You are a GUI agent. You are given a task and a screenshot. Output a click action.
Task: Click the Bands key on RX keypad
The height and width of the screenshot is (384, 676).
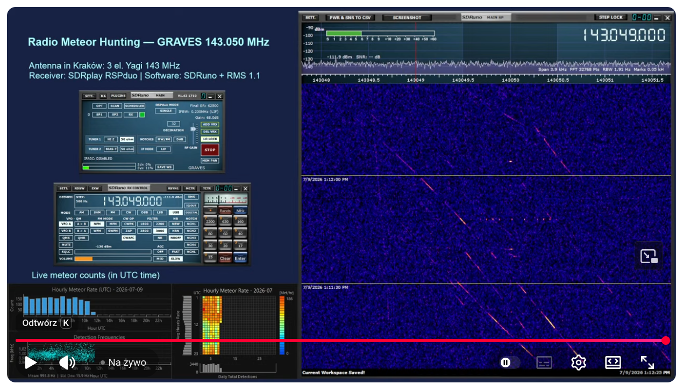pos(225,211)
